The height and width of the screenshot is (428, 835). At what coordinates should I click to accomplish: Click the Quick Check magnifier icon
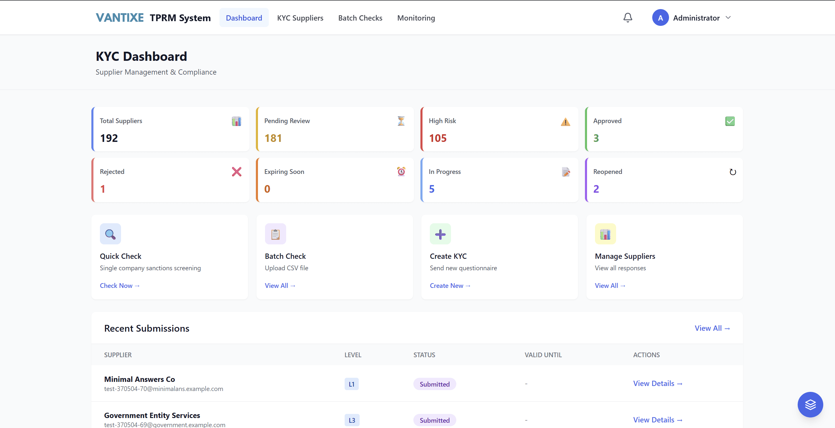click(x=110, y=234)
